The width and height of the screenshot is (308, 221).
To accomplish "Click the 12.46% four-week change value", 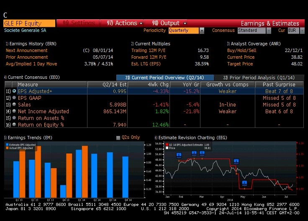I will click(160, 125).
